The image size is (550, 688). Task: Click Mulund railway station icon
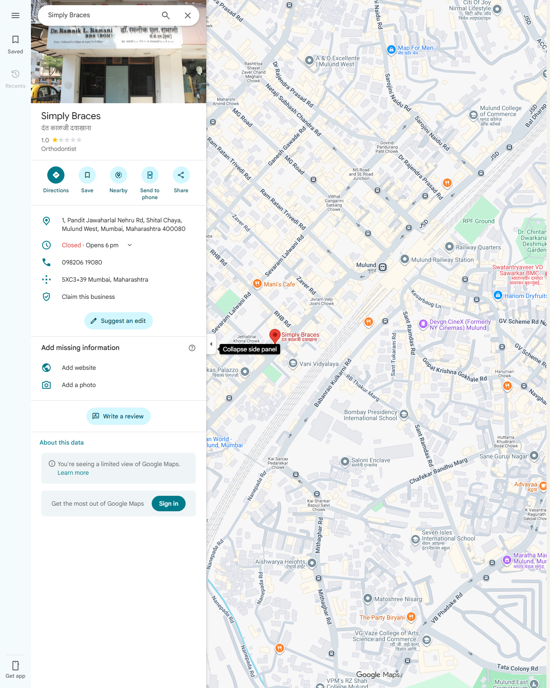click(x=382, y=267)
